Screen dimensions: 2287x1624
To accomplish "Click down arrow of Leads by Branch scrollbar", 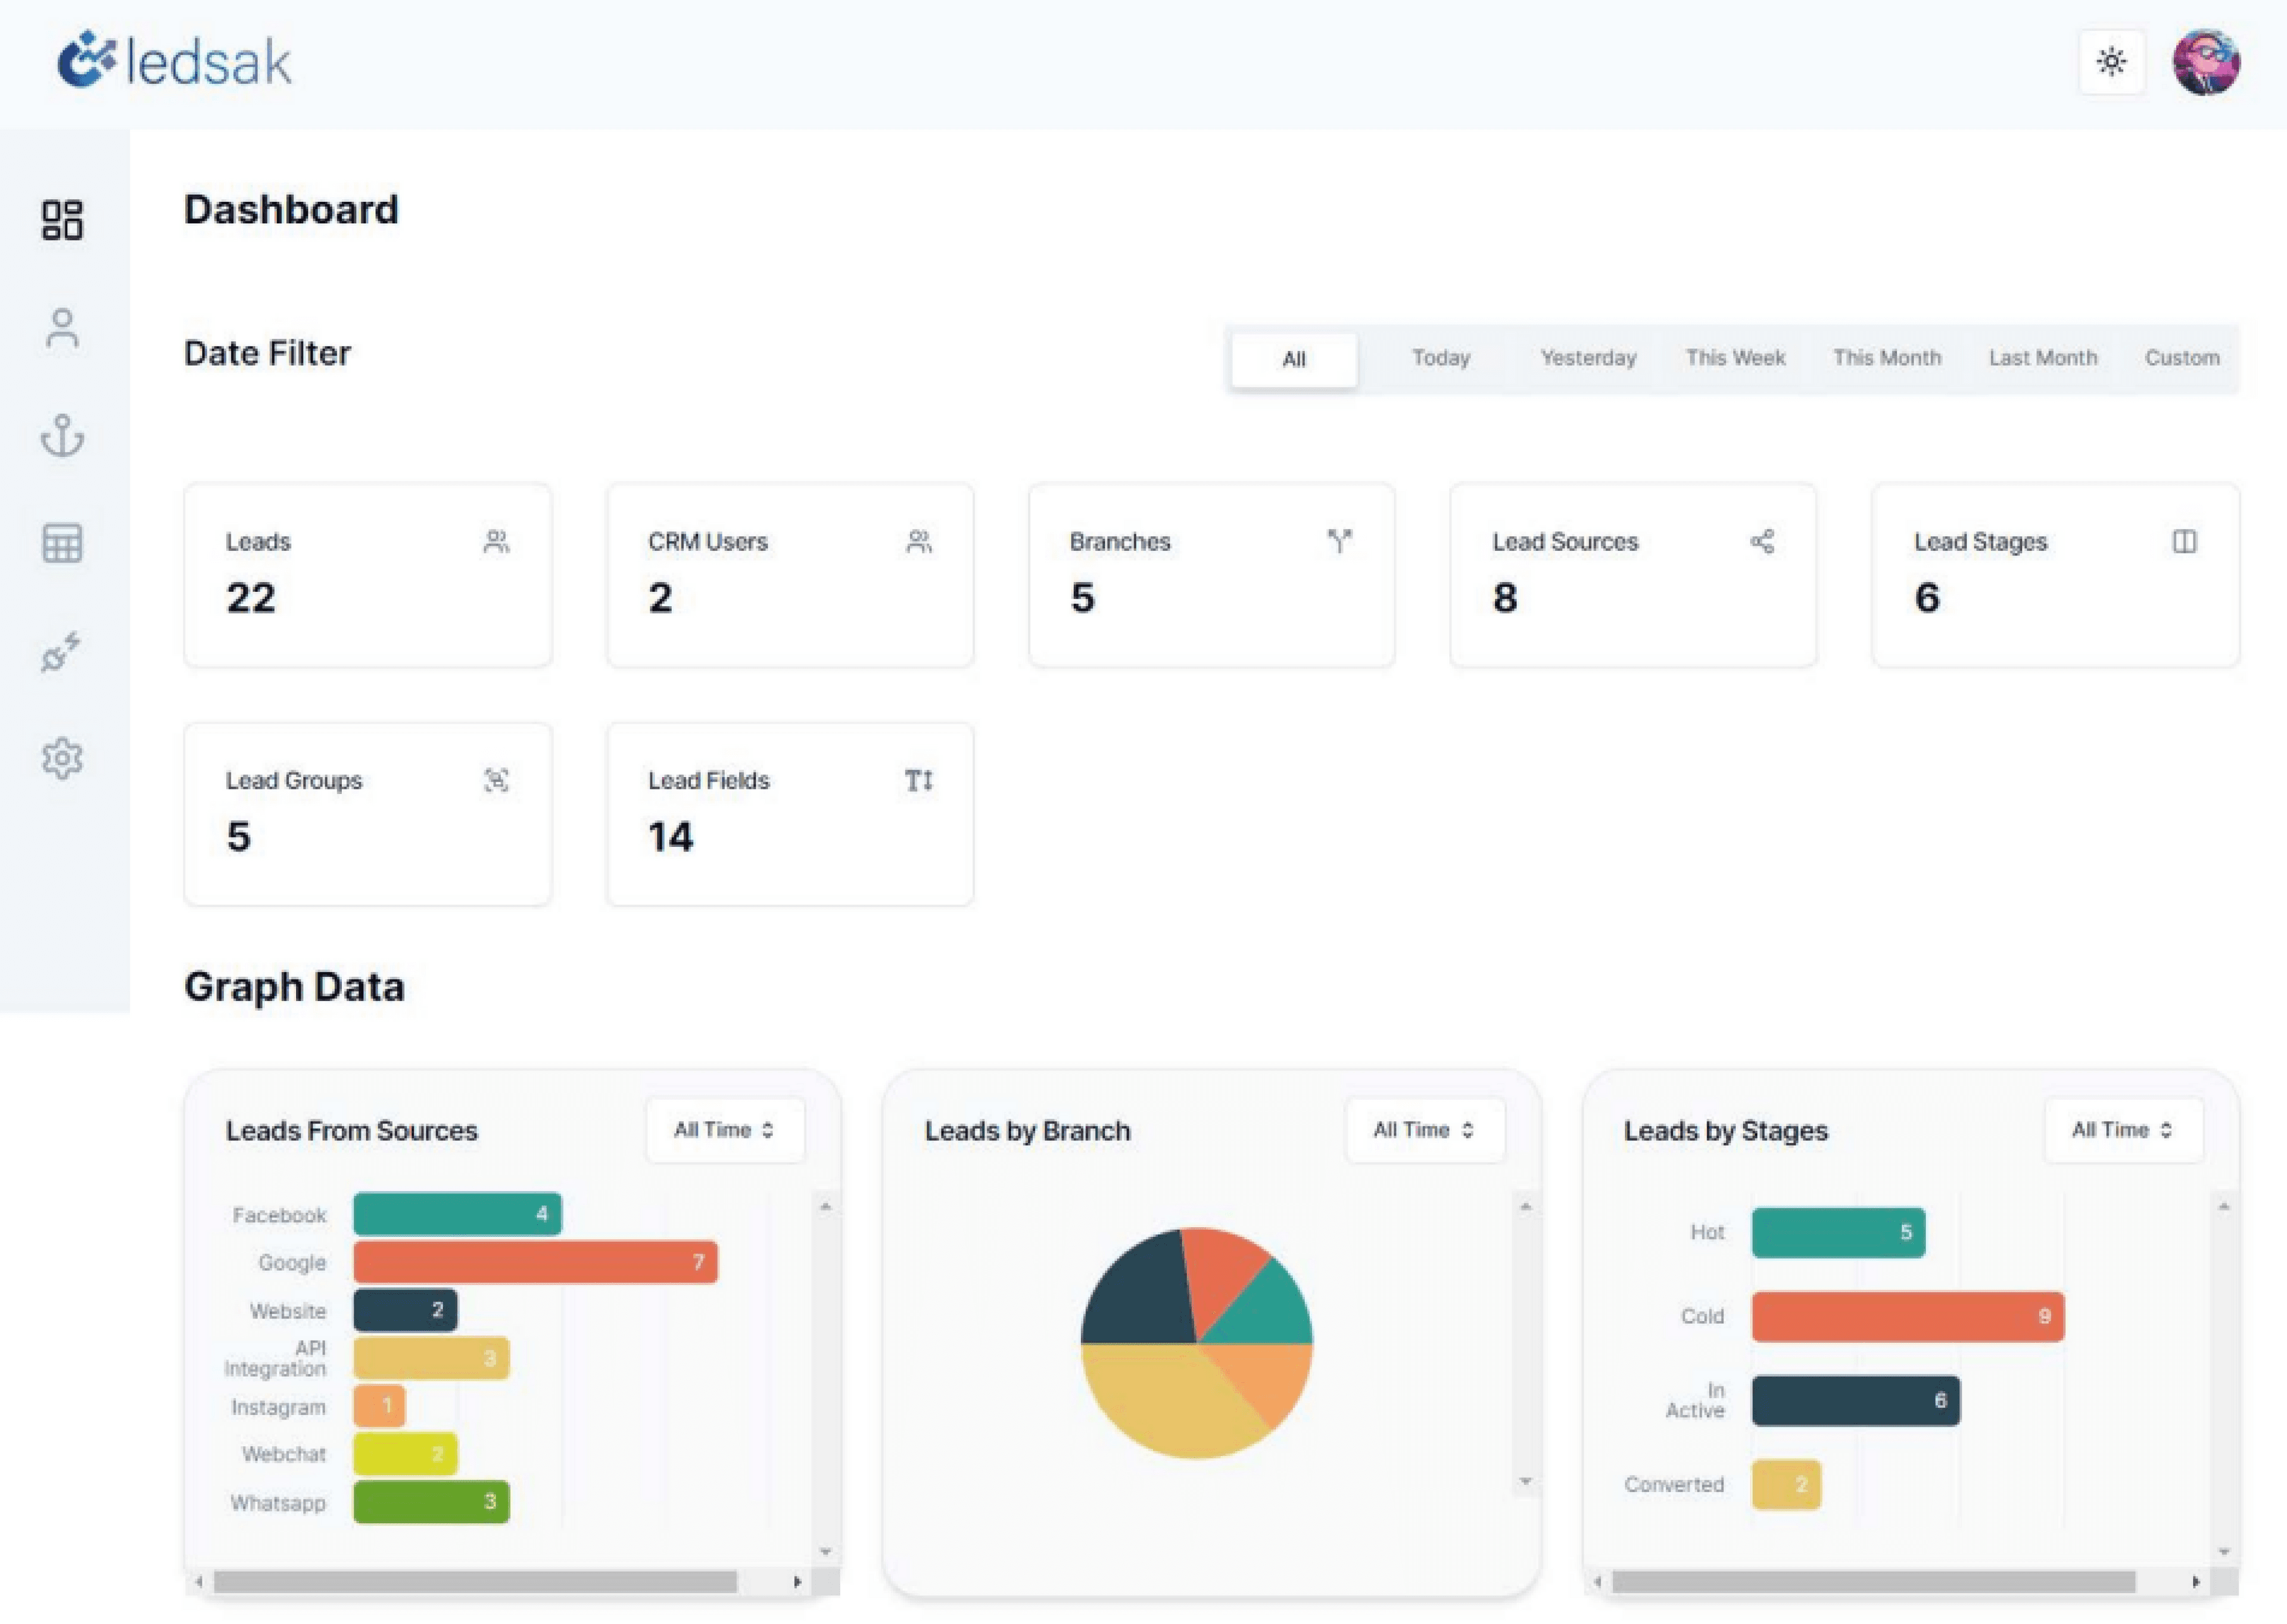I will [1525, 1481].
